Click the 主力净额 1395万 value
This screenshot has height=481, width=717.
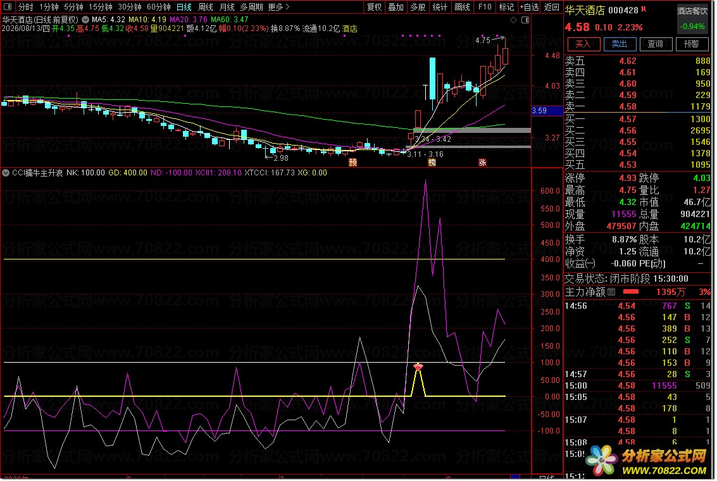click(x=670, y=292)
